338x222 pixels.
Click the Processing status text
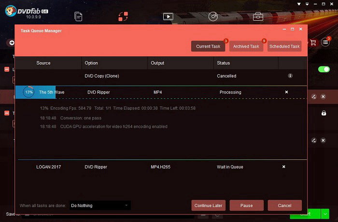coord(230,92)
